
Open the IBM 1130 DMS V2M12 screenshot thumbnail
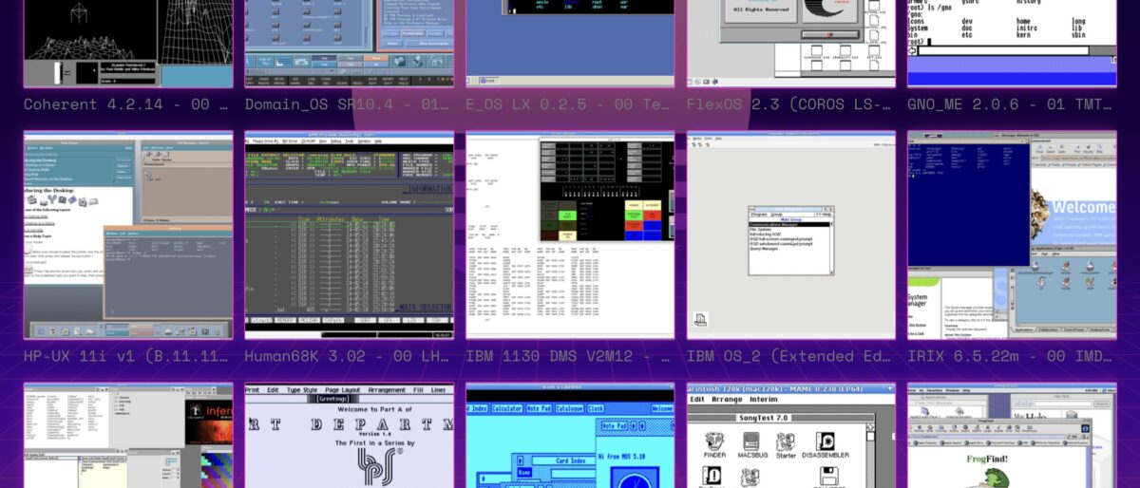[570, 235]
